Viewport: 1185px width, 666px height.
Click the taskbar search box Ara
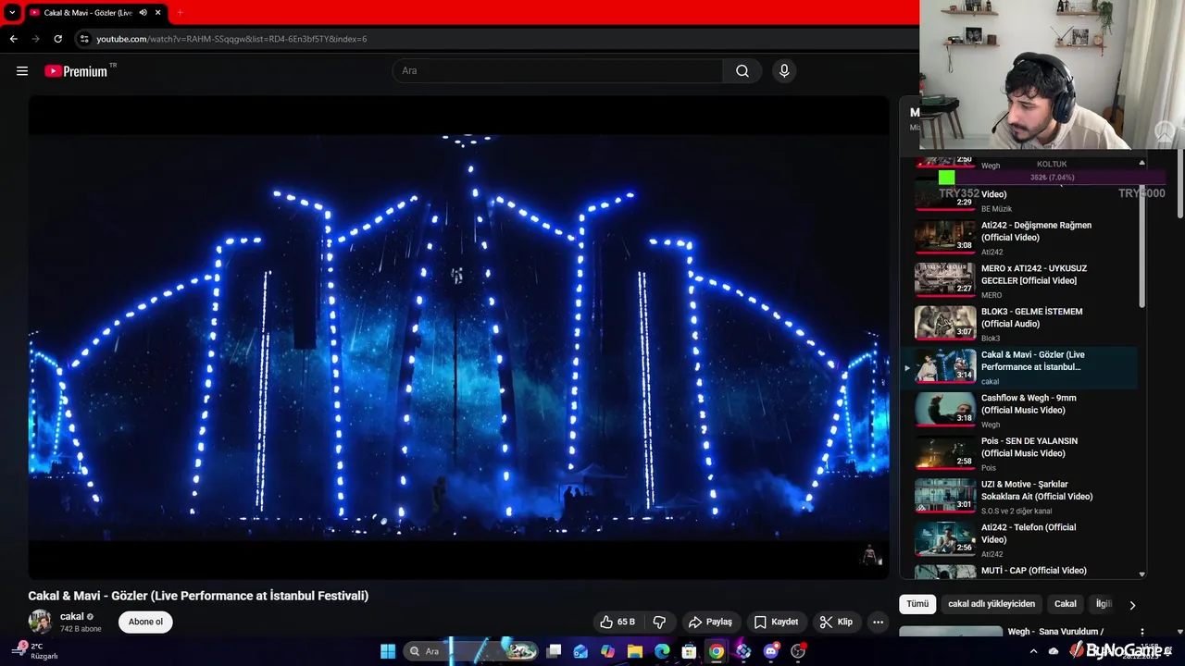[x=472, y=651]
